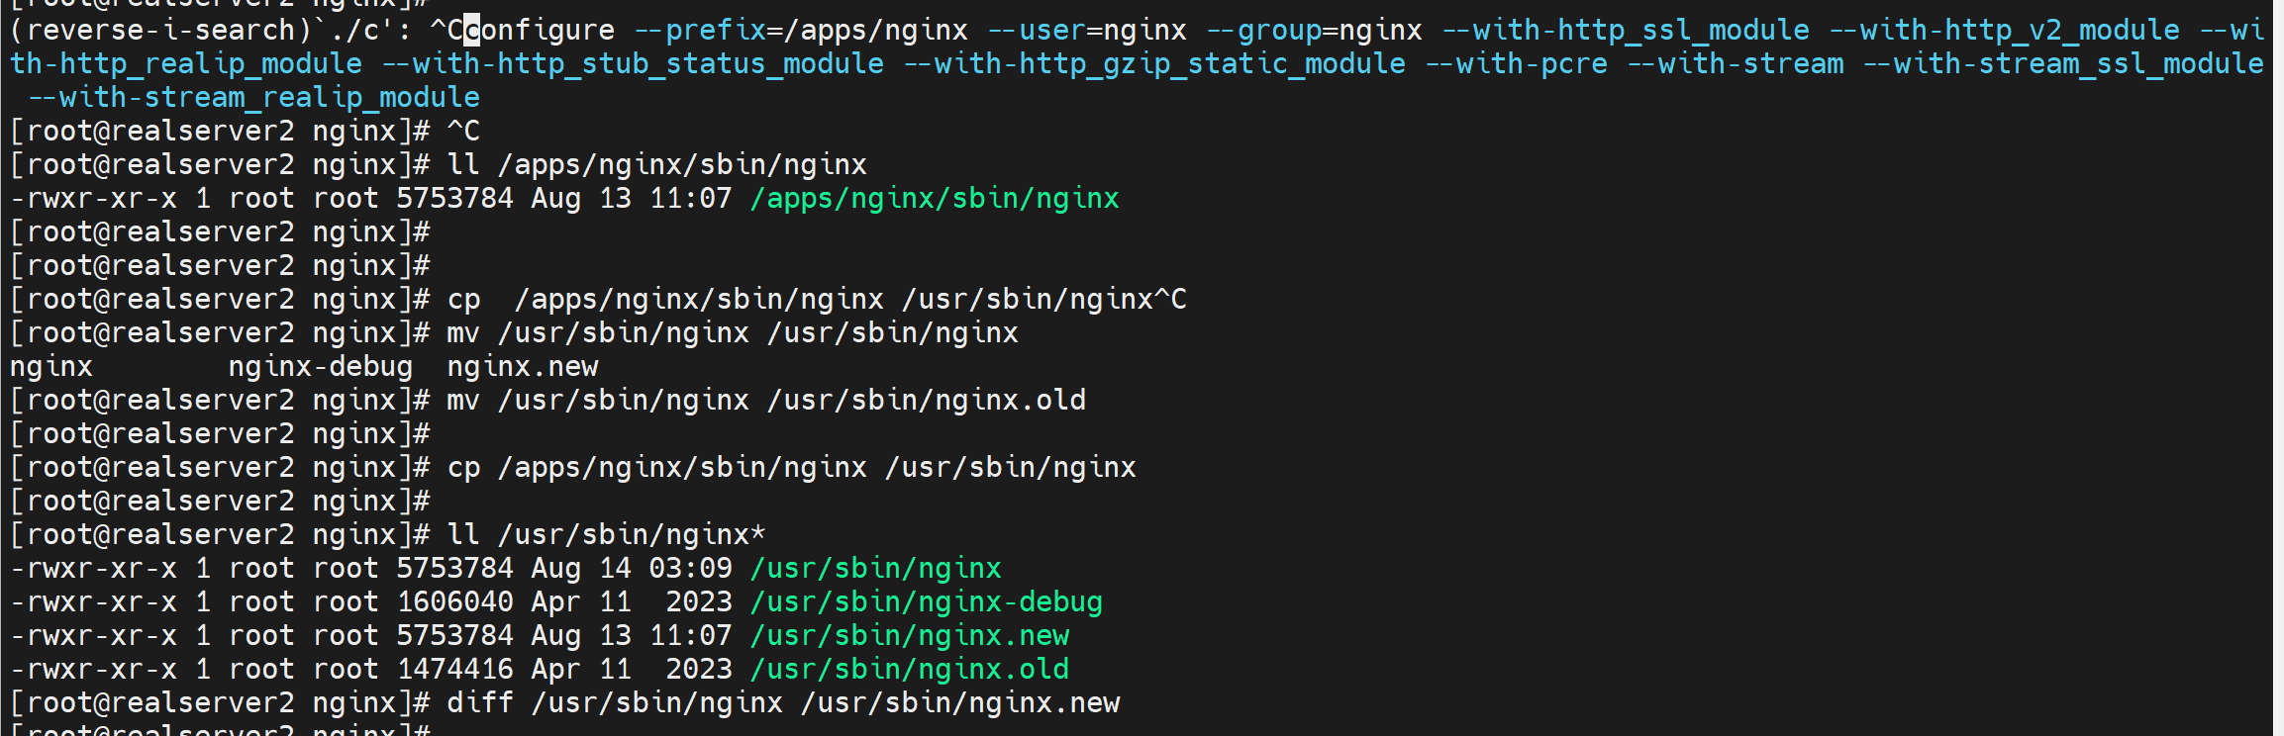The height and width of the screenshot is (736, 2284).
Task: Click nginx-debug in the tab completion list
Action: click(320, 367)
